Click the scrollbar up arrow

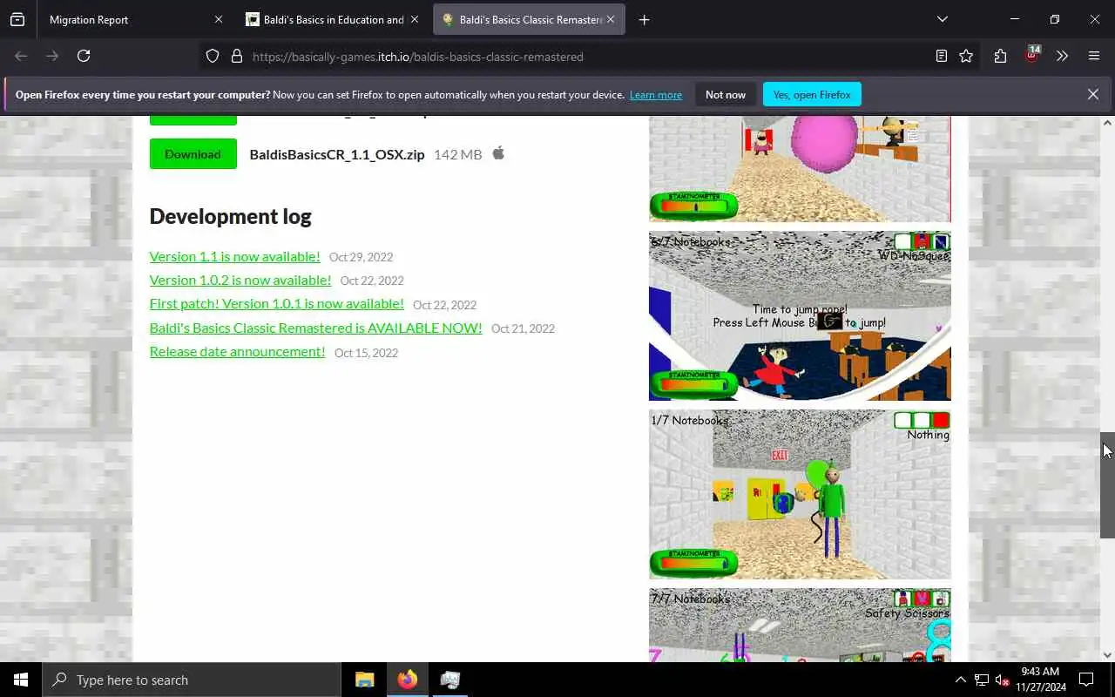tap(1107, 123)
